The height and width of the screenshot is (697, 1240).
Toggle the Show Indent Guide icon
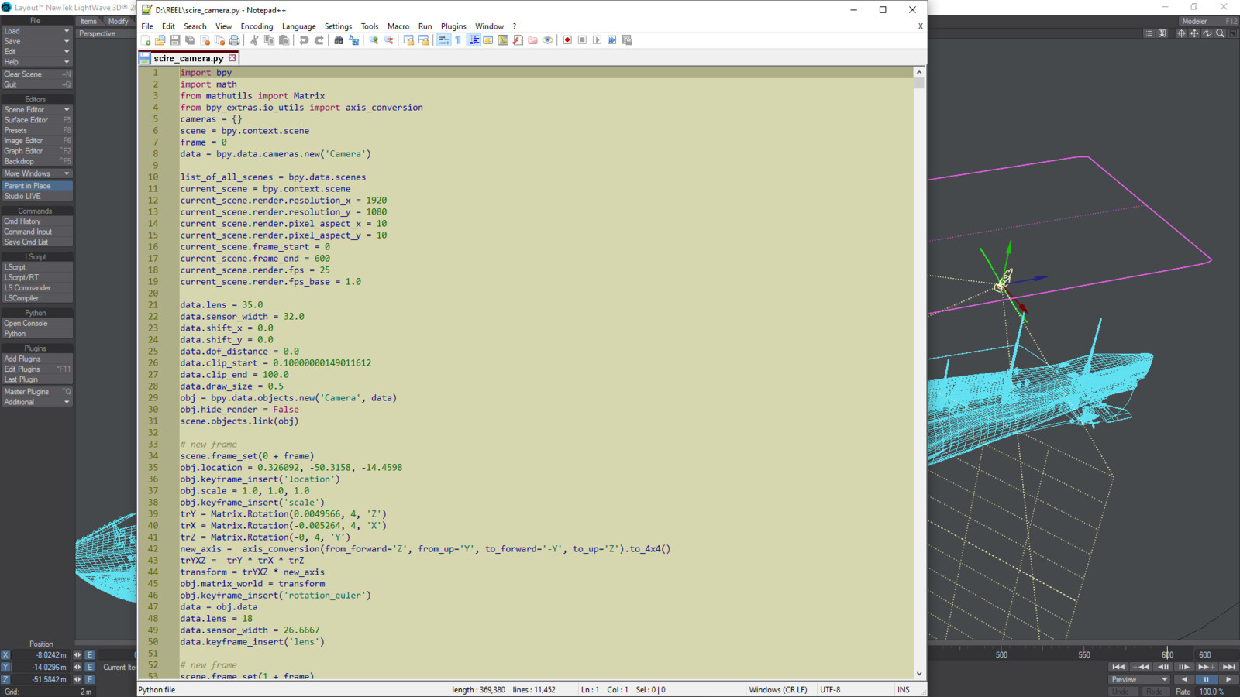coord(474,40)
